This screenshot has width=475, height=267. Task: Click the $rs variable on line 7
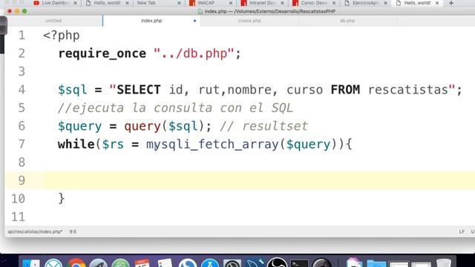click(x=113, y=145)
